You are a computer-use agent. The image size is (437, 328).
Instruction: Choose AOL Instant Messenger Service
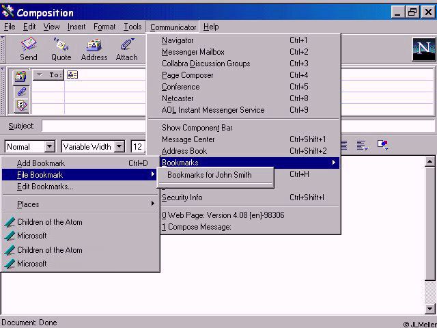click(x=244, y=110)
